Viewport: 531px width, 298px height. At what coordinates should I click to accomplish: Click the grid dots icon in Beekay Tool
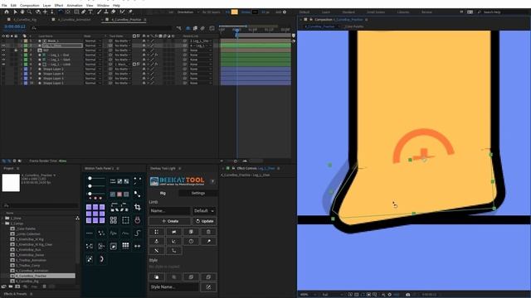click(x=157, y=232)
